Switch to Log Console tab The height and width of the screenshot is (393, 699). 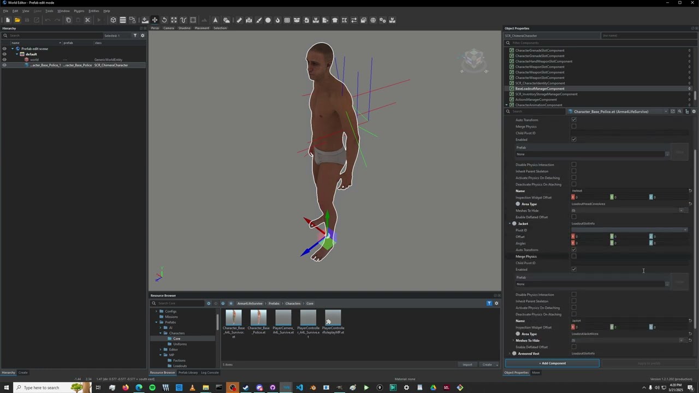pyautogui.click(x=210, y=372)
